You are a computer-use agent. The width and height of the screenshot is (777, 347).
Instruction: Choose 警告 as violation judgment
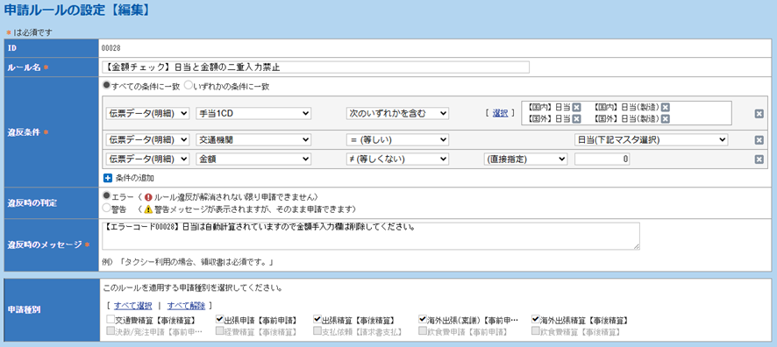click(105, 209)
